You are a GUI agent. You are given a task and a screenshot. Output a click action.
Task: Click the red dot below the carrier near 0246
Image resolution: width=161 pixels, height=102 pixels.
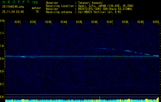pyautogui.click(x=100, y=59)
